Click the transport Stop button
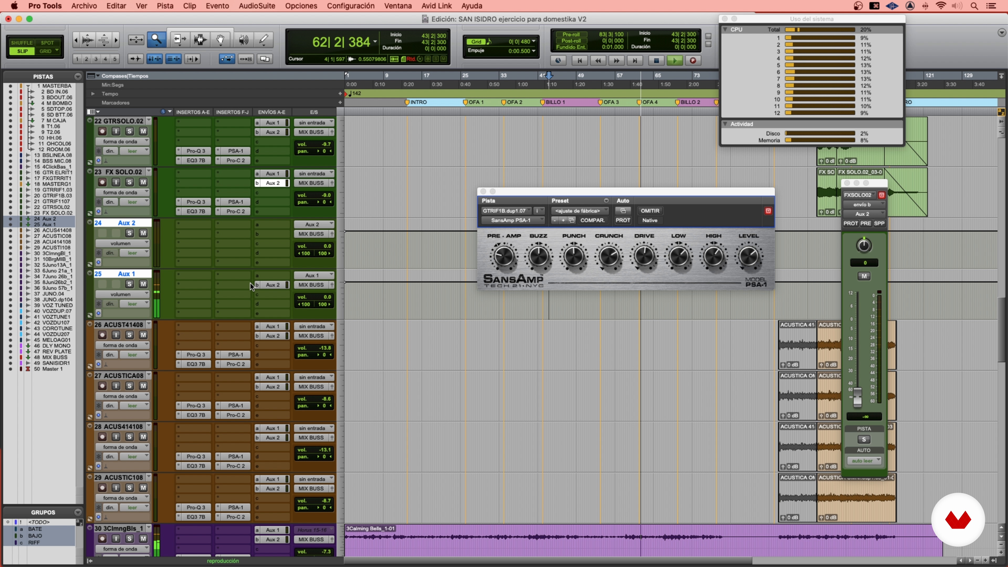This screenshot has height=567, width=1008. (x=656, y=60)
